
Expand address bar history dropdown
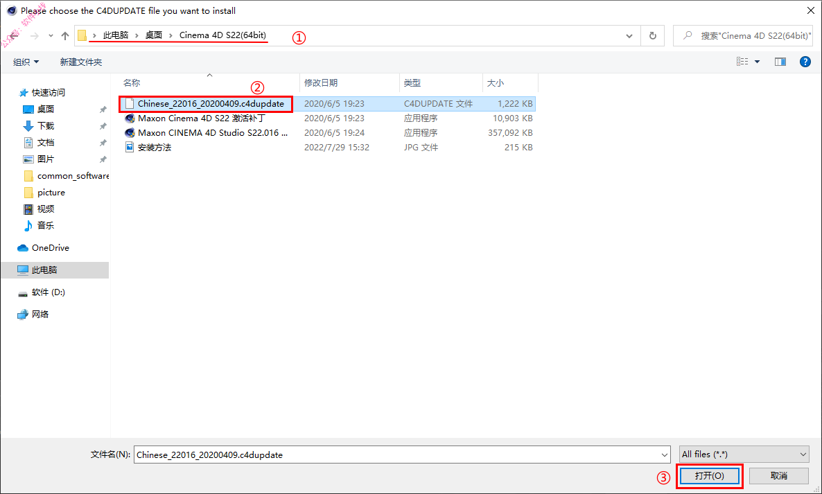(629, 35)
